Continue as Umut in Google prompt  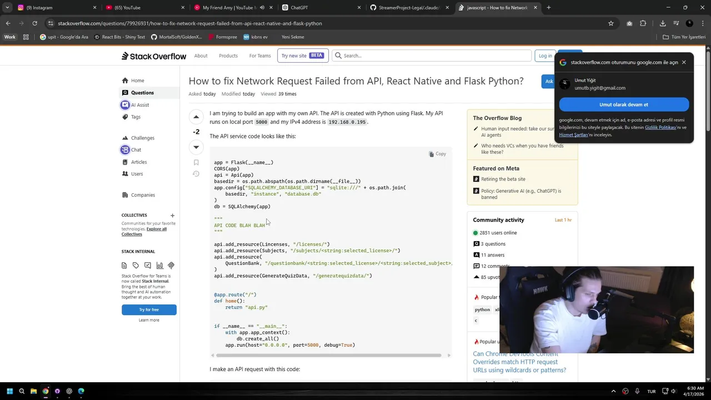[x=624, y=104]
